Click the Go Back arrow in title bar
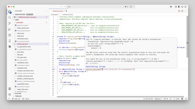 (x=61, y=7)
